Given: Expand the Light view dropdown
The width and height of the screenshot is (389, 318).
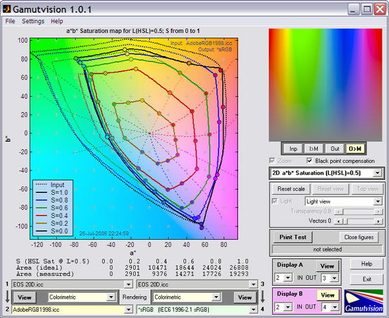Looking at the screenshot, I should 378,201.
